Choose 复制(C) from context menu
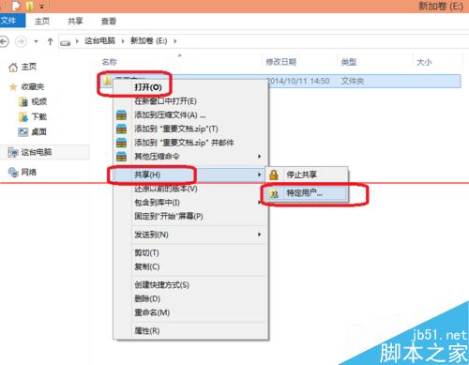Image resolution: width=469 pixels, height=365 pixels. (x=190, y=266)
